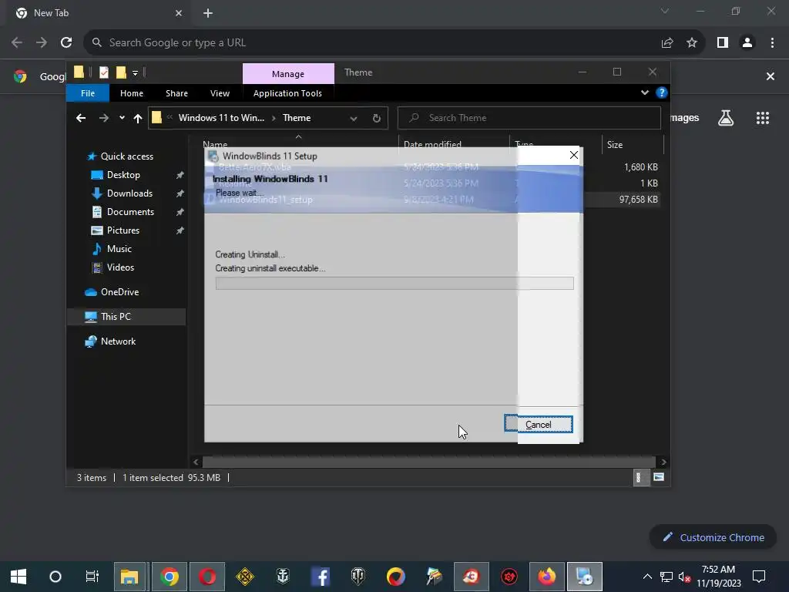Screen dimensions: 789x592
Task: Click the Theme breadcrumb in address bar
Action: tap(297, 118)
